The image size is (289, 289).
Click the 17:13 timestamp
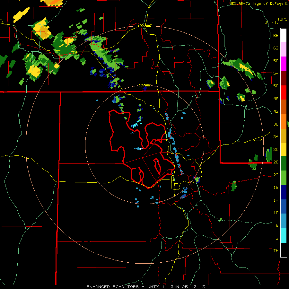[x=198, y=287]
